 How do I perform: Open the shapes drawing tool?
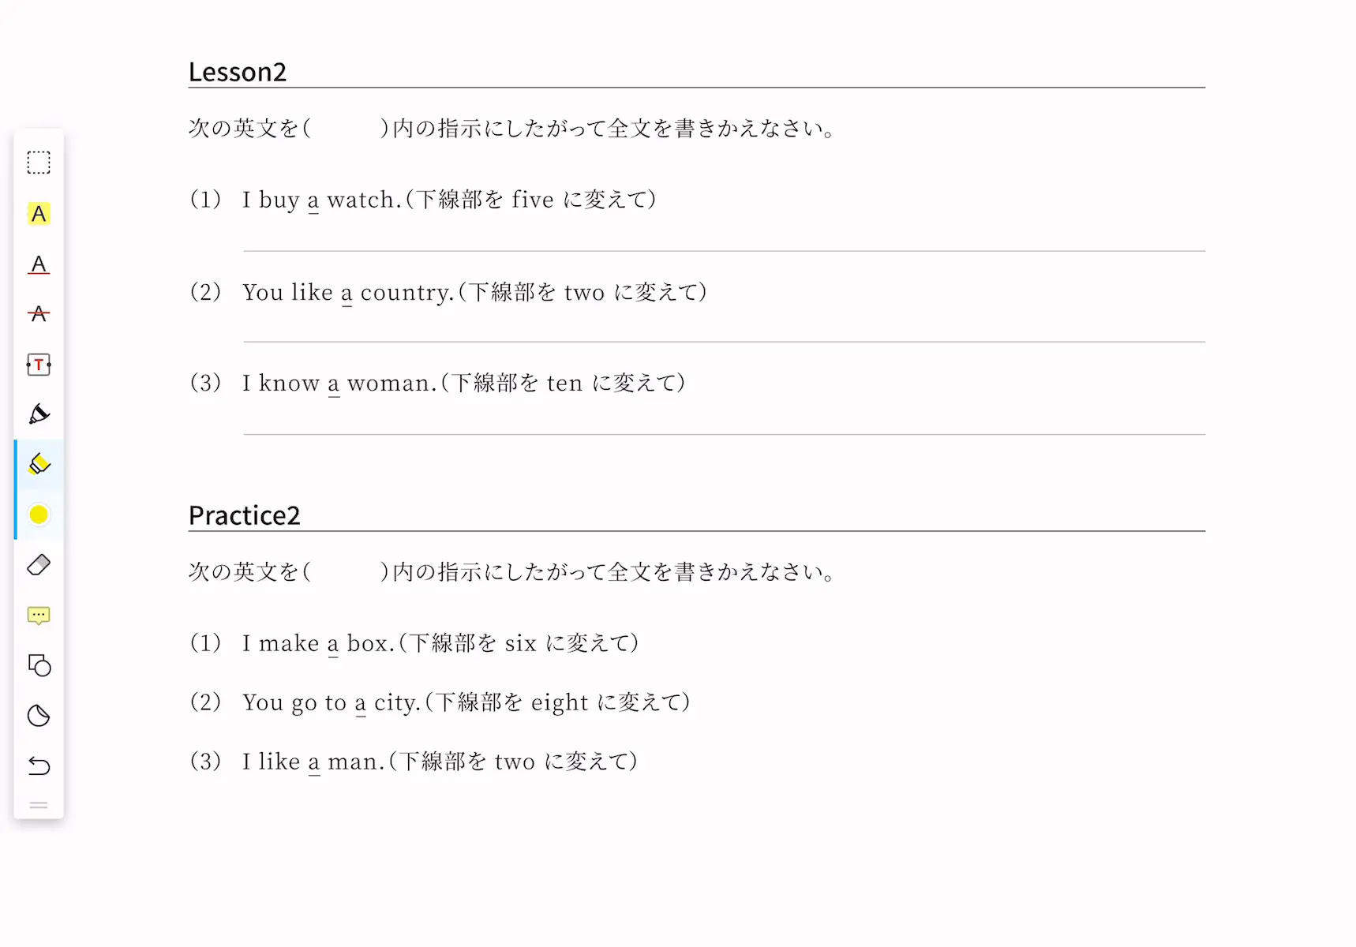[39, 666]
